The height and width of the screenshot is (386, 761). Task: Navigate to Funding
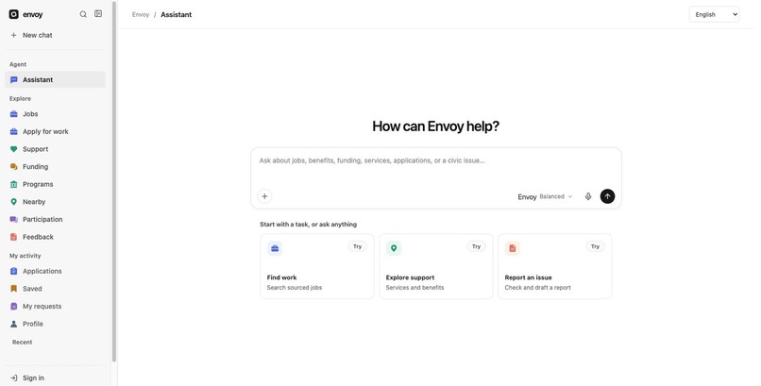[x=56, y=166]
